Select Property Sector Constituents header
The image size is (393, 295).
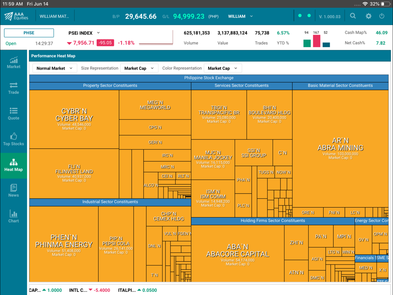[x=110, y=85]
